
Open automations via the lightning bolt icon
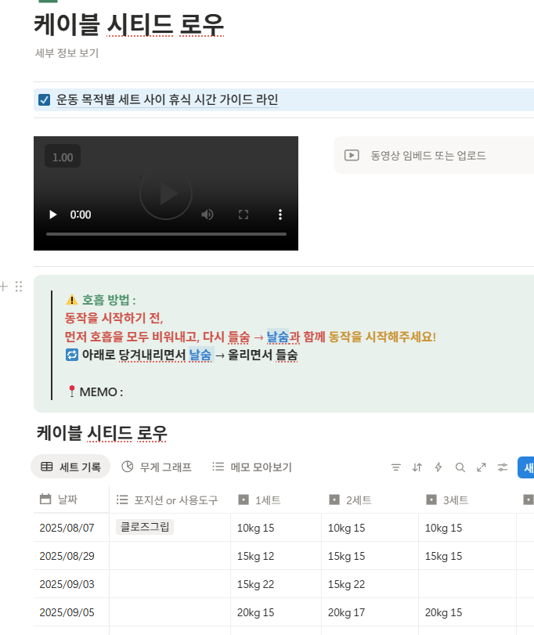(x=438, y=467)
